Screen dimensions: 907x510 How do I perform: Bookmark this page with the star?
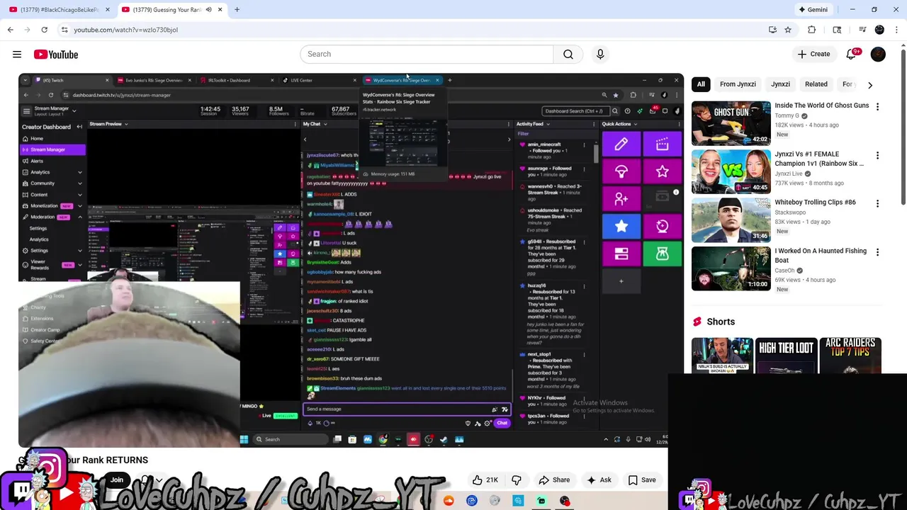(788, 30)
